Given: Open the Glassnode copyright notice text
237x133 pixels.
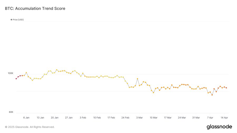Looking at the screenshot, I should pos(30,127).
